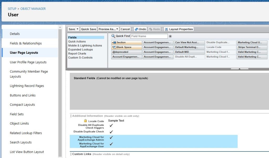Click the Cancel button
This screenshot has width=269, height=158.
125,29
